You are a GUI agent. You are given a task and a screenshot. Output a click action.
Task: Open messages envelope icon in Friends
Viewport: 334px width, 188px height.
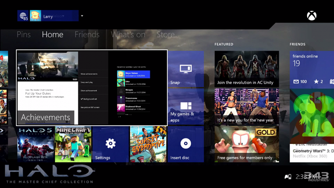(296, 81)
